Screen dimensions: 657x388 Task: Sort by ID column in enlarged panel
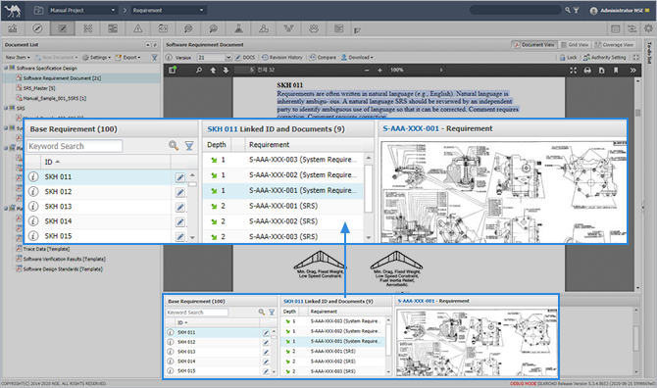coord(105,162)
